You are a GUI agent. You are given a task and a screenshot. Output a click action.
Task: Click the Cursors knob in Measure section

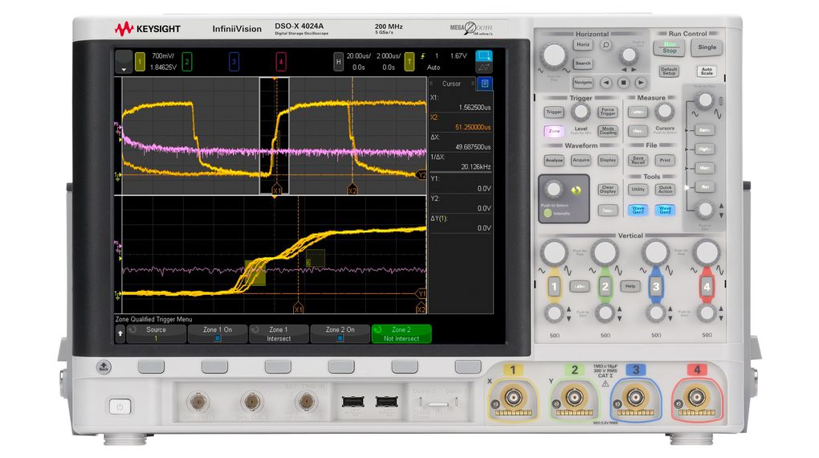(x=664, y=111)
